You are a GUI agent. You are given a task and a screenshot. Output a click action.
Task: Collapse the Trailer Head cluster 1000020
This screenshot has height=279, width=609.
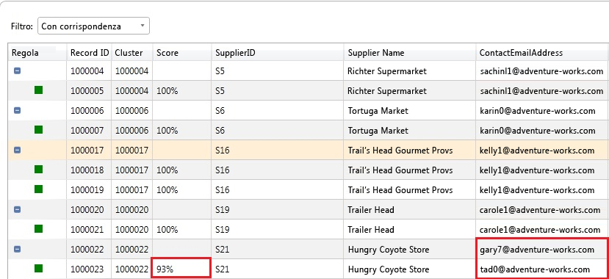tap(17, 209)
